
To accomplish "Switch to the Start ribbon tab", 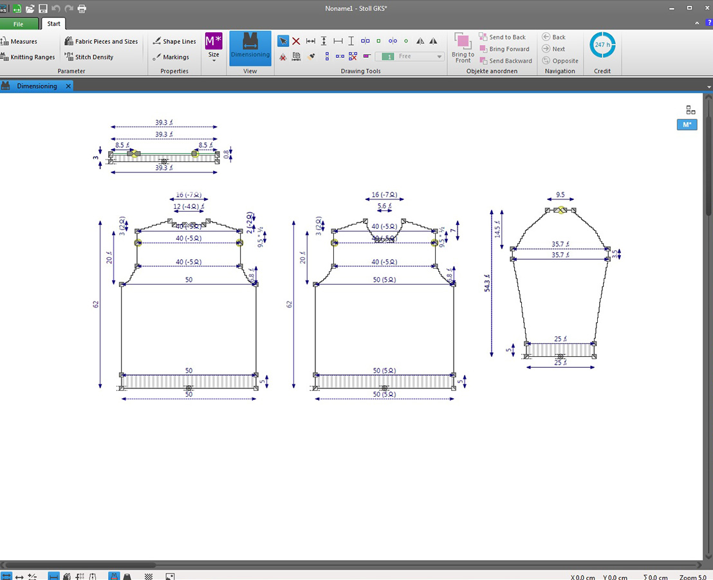I will pos(53,24).
